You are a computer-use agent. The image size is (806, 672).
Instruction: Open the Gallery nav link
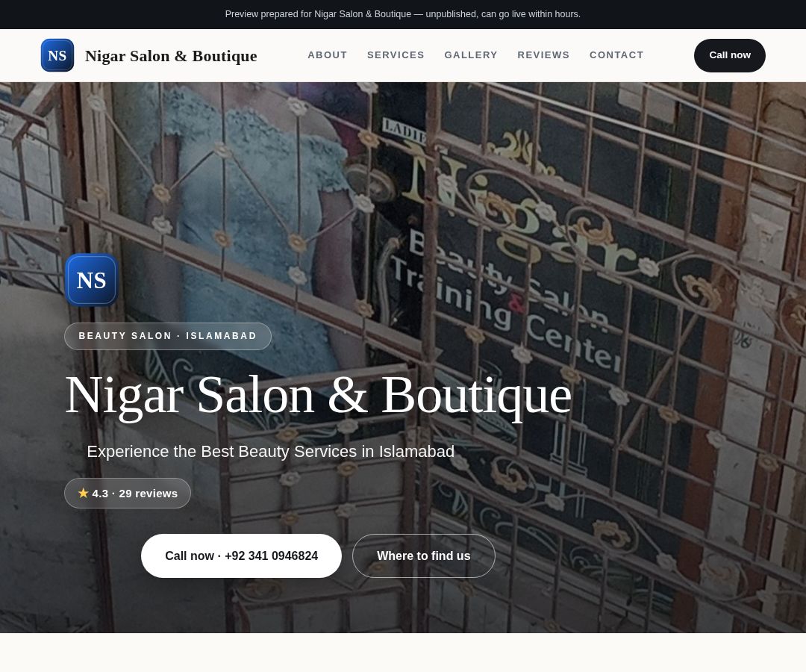tap(471, 55)
